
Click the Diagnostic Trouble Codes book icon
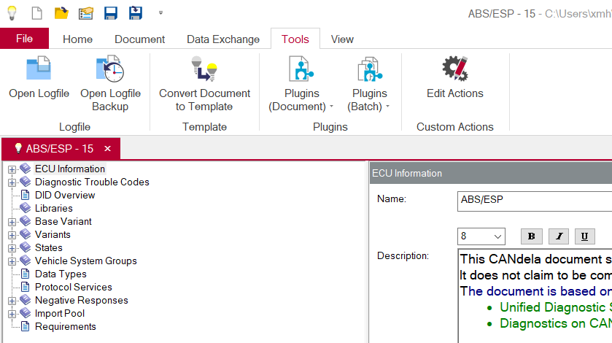[26, 182]
